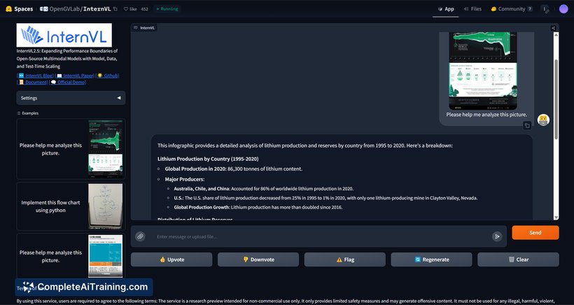This screenshot has width=574, height=305.
Task: Click the Global Production in 2020 bullet
Action: click(x=234, y=169)
